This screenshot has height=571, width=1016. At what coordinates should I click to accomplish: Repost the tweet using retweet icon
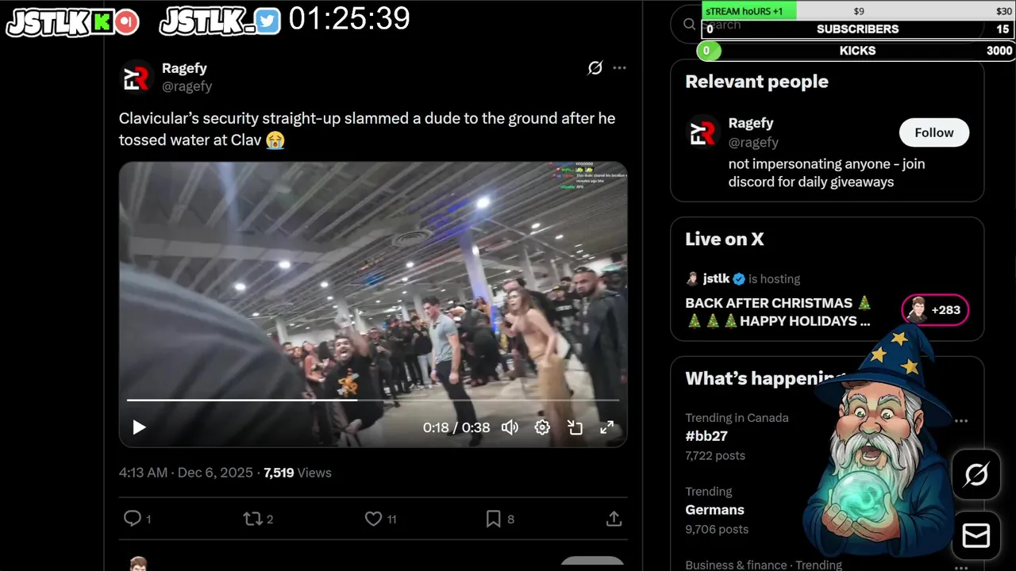point(252,519)
